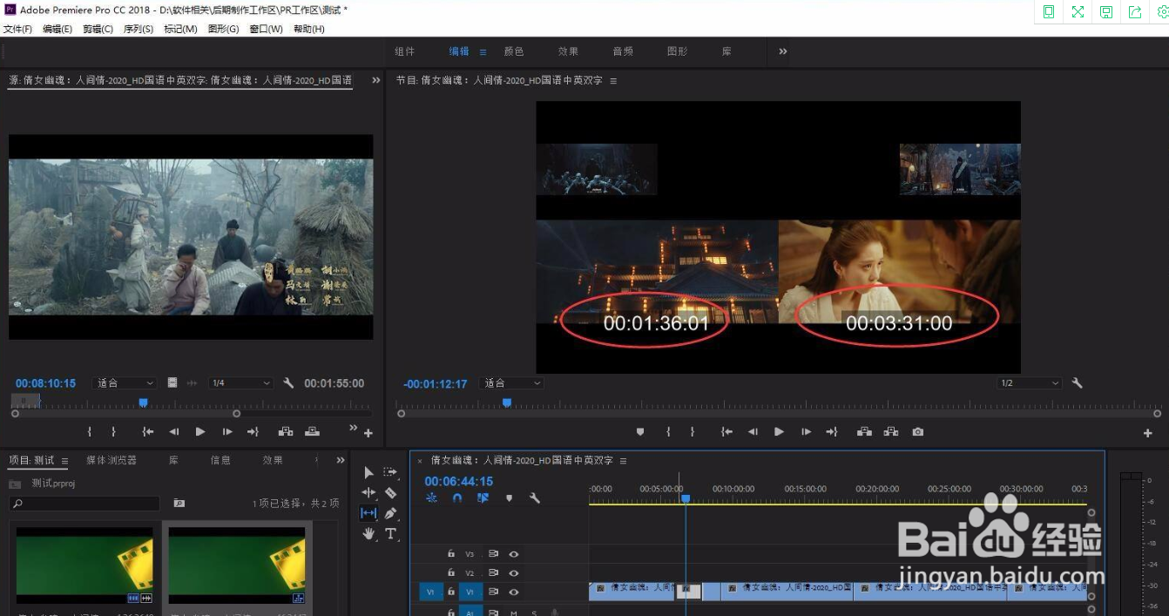Export frame with the camera icon

pyautogui.click(x=918, y=431)
